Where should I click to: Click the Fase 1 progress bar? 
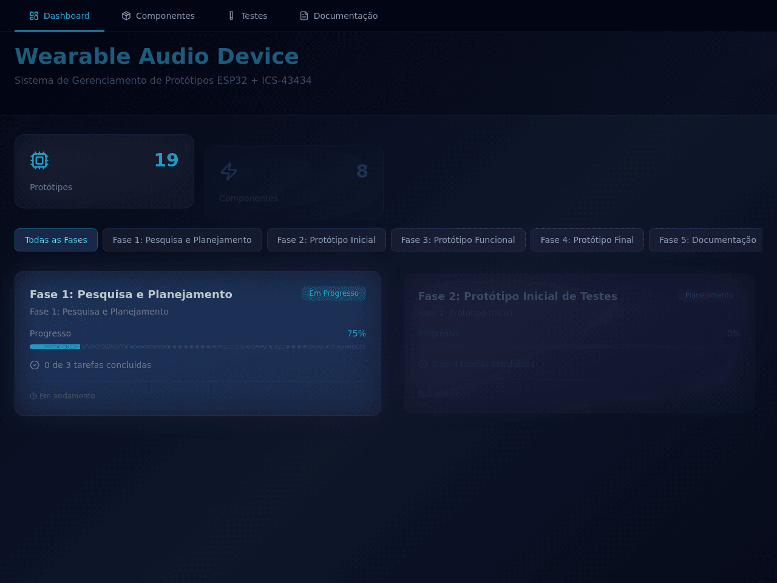pyautogui.click(x=198, y=347)
